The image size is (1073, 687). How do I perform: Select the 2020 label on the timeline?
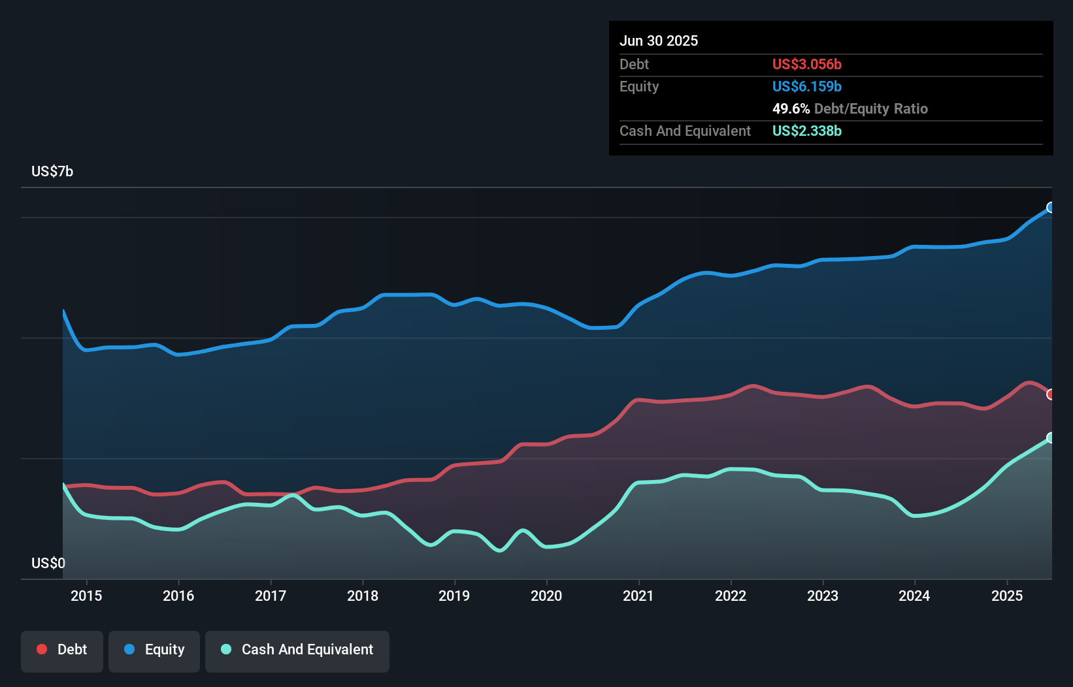tap(547, 596)
